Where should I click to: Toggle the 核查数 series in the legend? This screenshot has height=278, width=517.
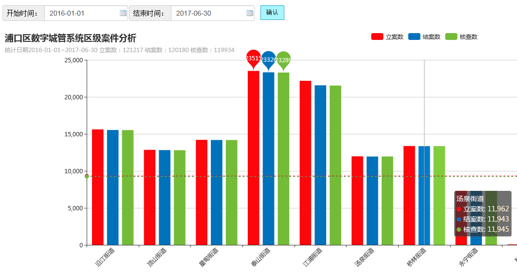point(462,37)
